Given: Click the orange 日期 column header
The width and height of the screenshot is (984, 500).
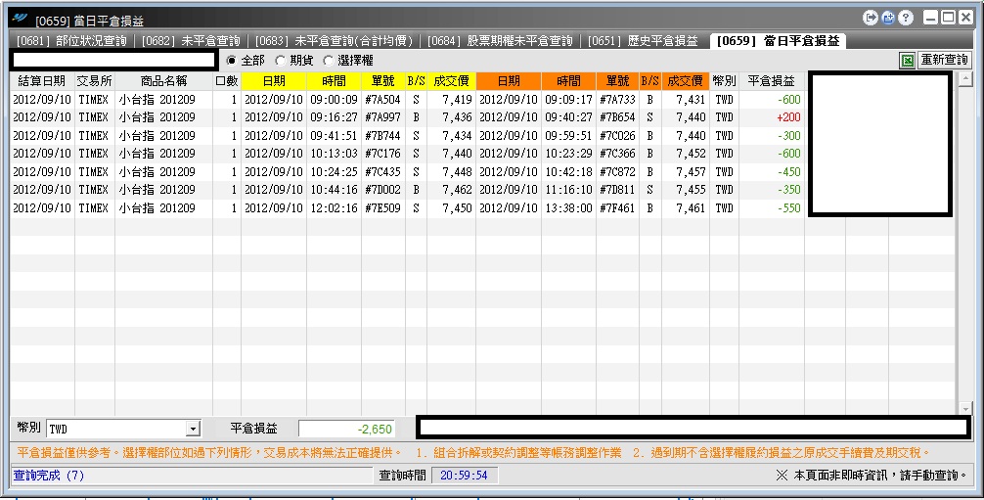Looking at the screenshot, I should (509, 81).
